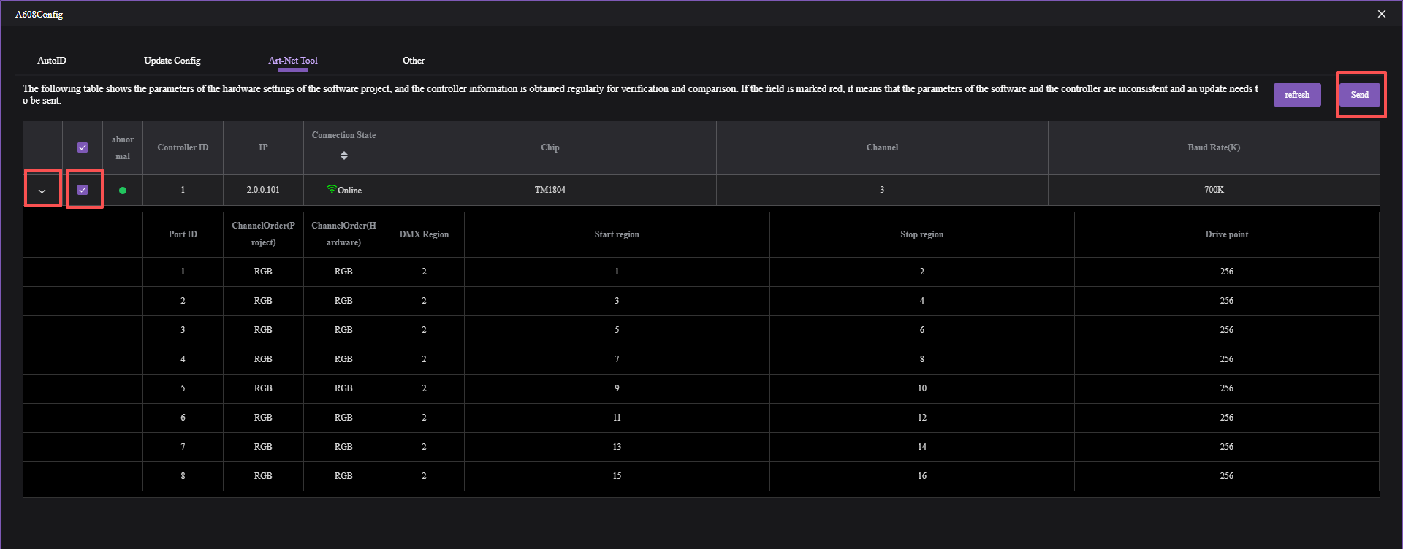
Task: Collapse the controller 1 row chevron
Action: coord(42,191)
